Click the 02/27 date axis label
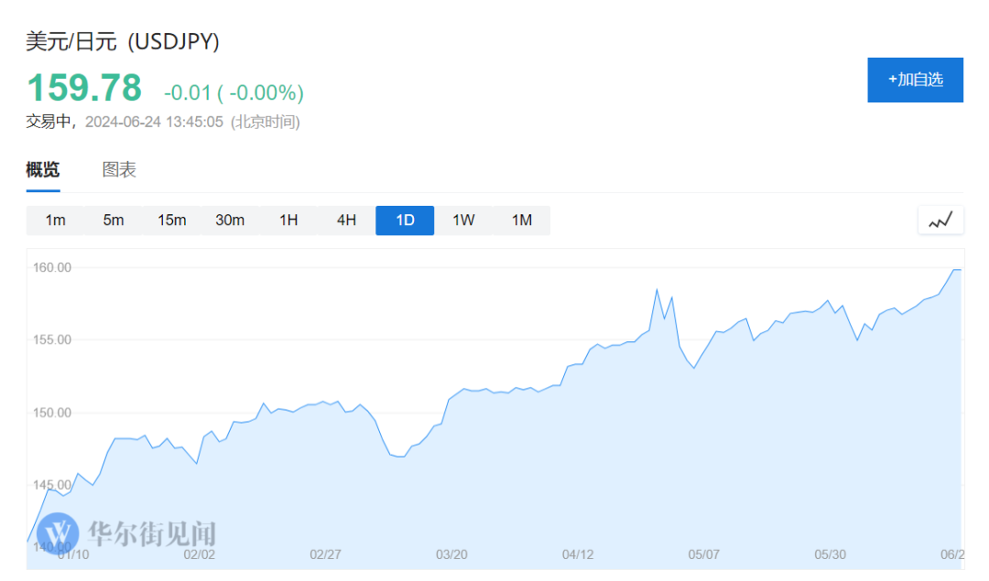 pos(325,555)
